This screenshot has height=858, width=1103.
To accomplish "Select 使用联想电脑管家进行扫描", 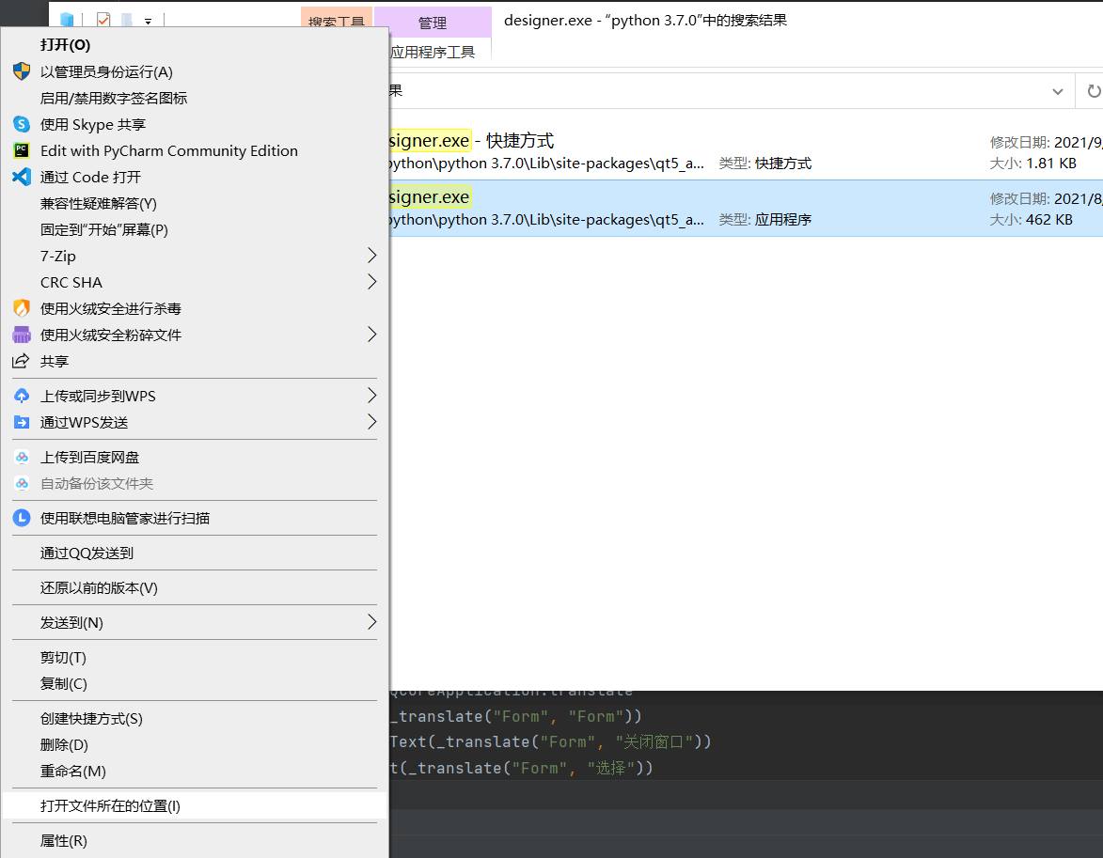I will (196, 519).
